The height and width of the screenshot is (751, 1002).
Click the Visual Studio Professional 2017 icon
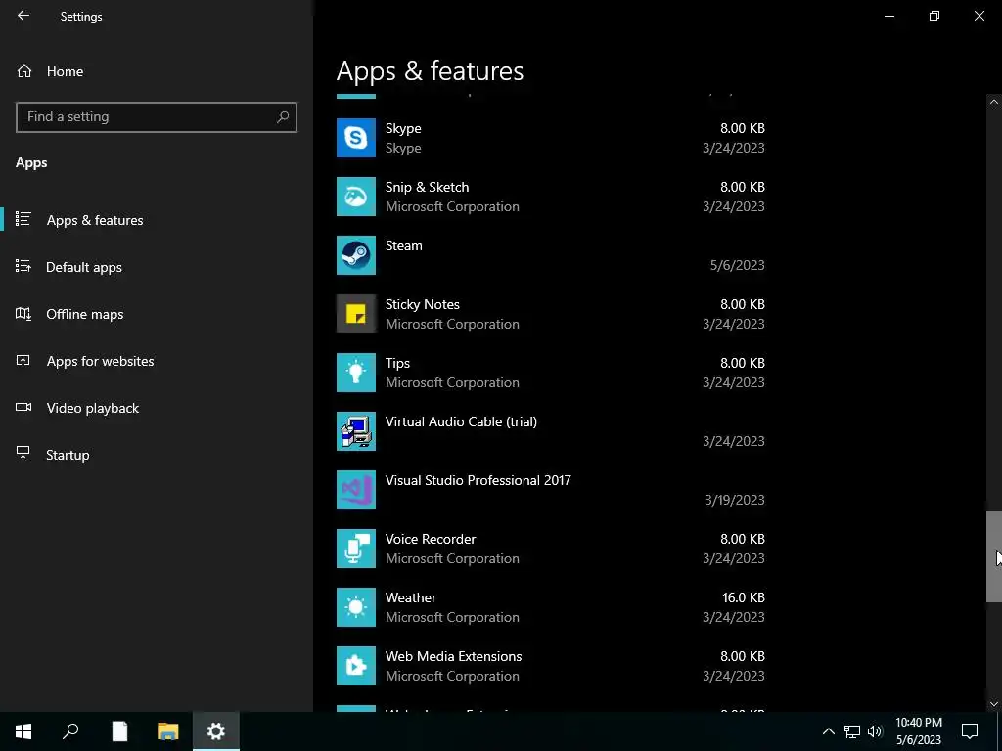356,491
